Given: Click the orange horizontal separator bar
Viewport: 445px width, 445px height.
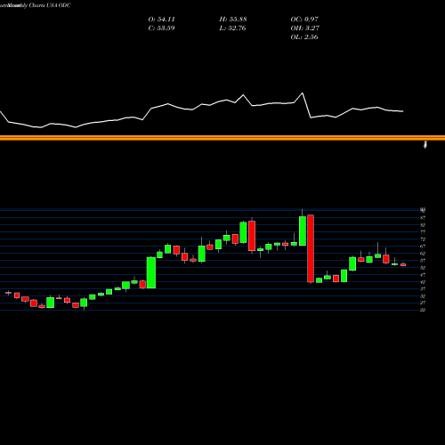Looking at the screenshot, I should 222,138.
